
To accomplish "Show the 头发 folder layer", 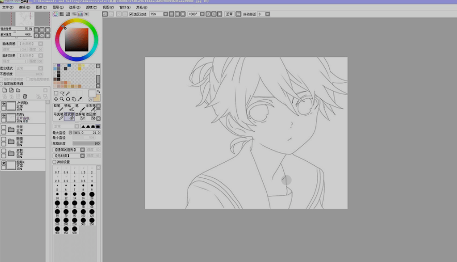I will pos(4,127).
